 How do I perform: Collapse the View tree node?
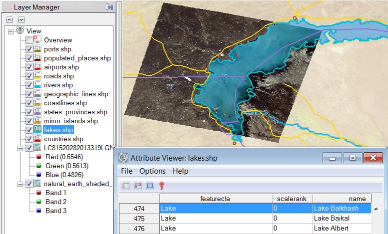pyautogui.click(x=11, y=31)
